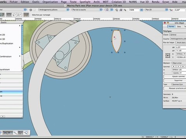
Task: Click the Polyligne object type label
Action: coord(167,31)
